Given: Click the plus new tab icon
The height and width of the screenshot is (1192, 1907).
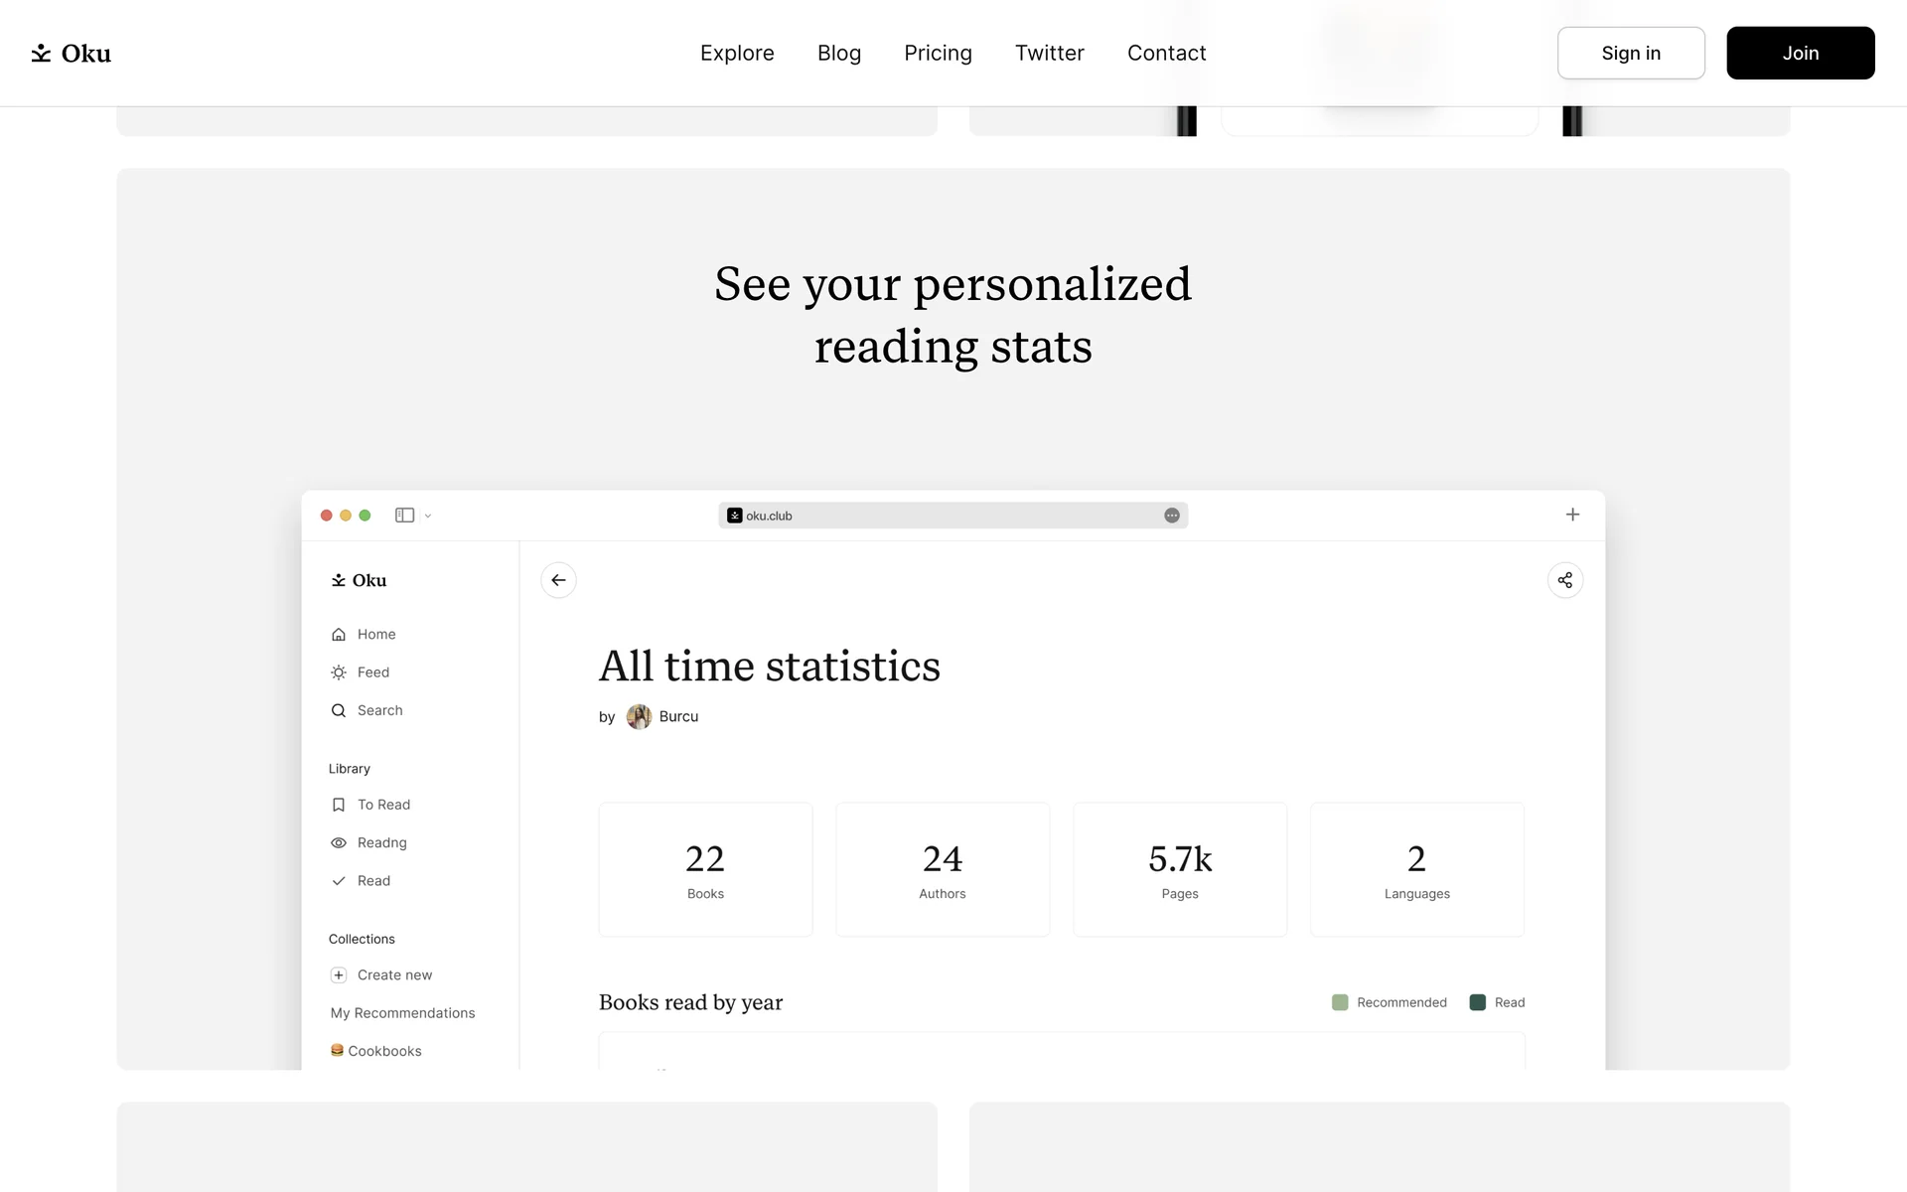Looking at the screenshot, I should pos(1572,515).
